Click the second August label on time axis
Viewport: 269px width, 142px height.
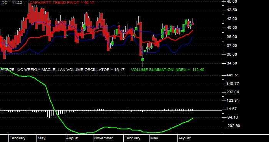click(184, 138)
